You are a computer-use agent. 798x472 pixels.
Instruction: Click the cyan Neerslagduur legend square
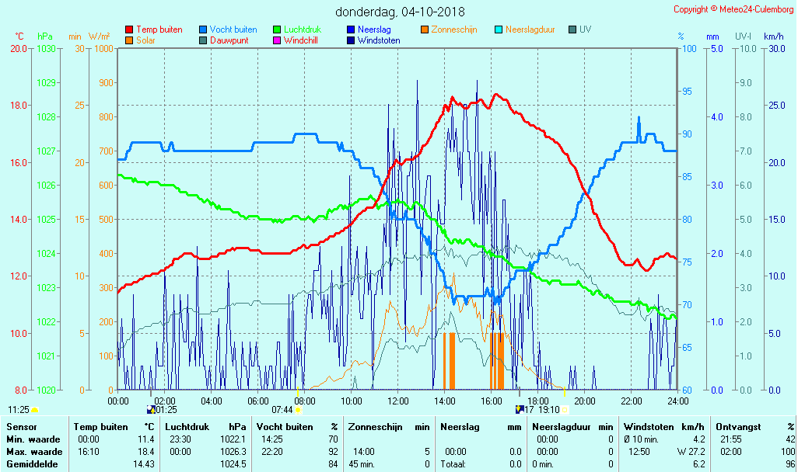point(499,30)
